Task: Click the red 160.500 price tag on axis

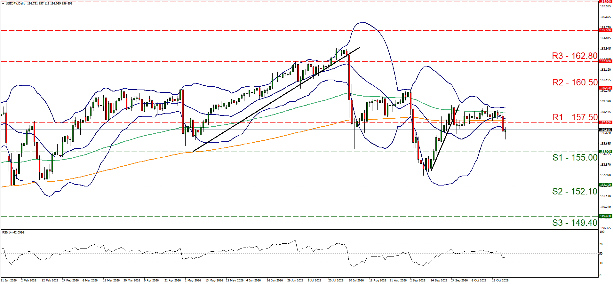Action: pos(605,88)
